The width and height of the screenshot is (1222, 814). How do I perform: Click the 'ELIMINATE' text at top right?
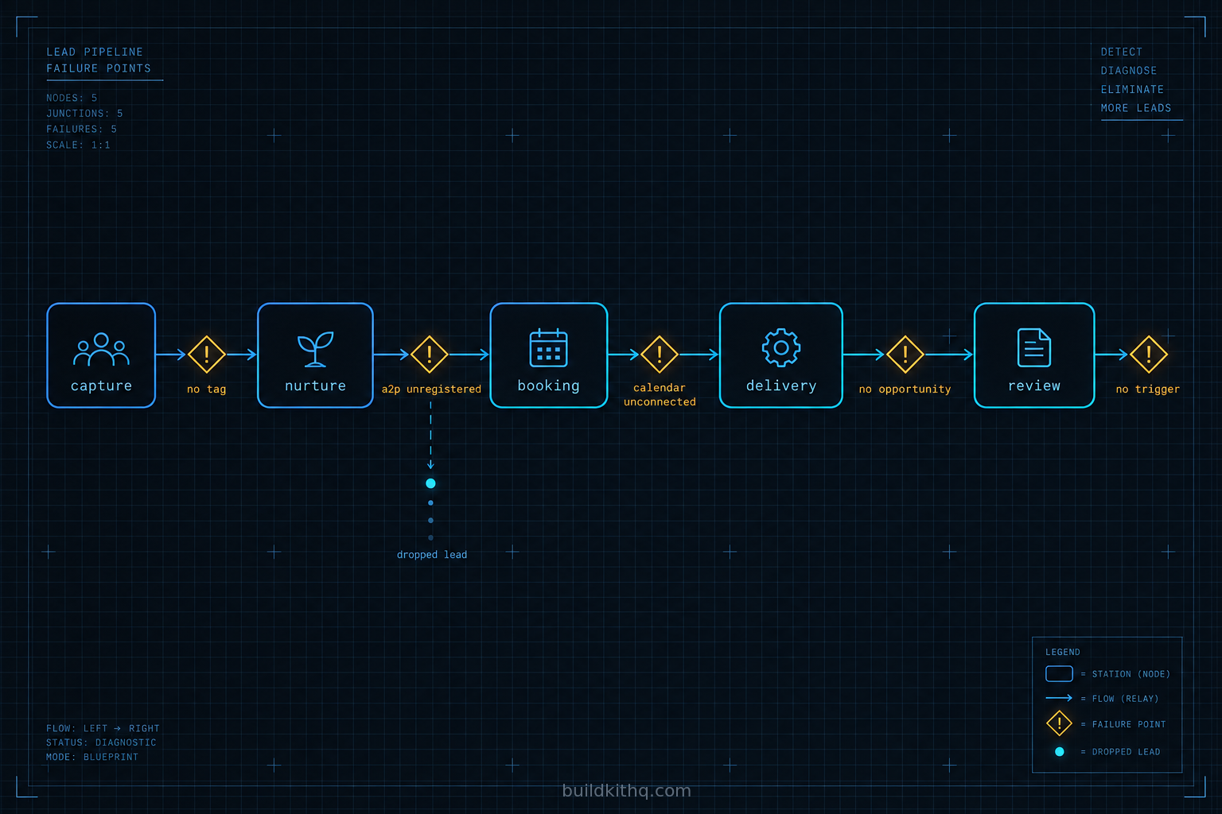(x=1132, y=89)
